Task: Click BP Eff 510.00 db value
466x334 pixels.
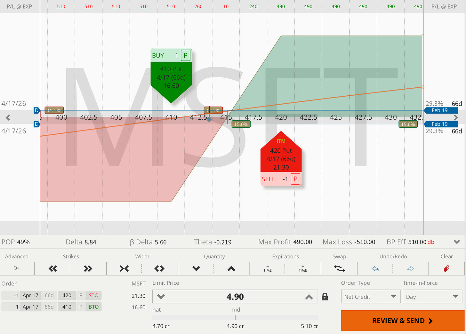Action: 421,242
